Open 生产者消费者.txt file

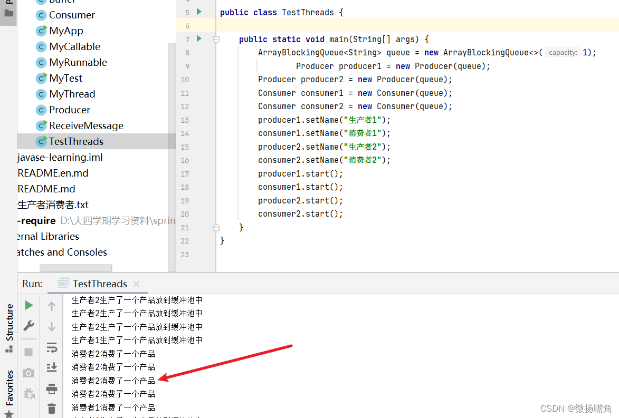(53, 205)
